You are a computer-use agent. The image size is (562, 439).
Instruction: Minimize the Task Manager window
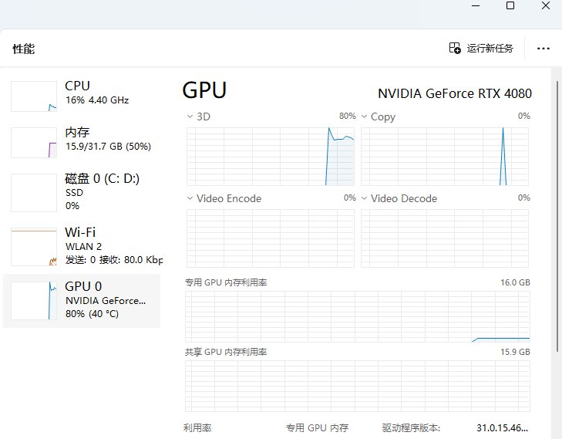476,5
